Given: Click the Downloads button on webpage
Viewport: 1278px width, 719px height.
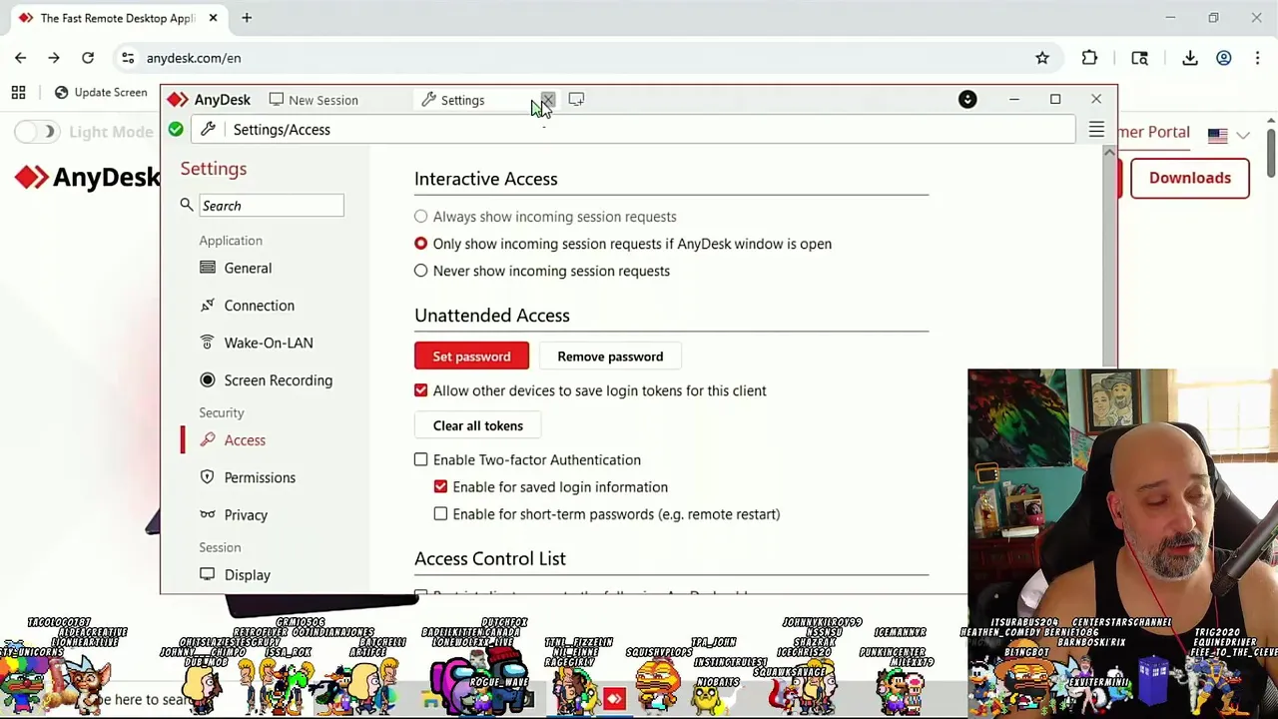Looking at the screenshot, I should coord(1190,178).
